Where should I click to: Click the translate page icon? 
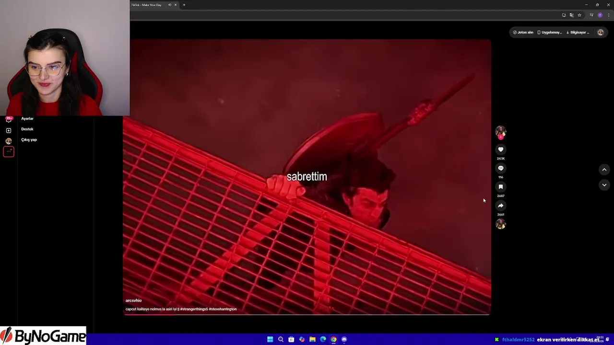point(571,15)
